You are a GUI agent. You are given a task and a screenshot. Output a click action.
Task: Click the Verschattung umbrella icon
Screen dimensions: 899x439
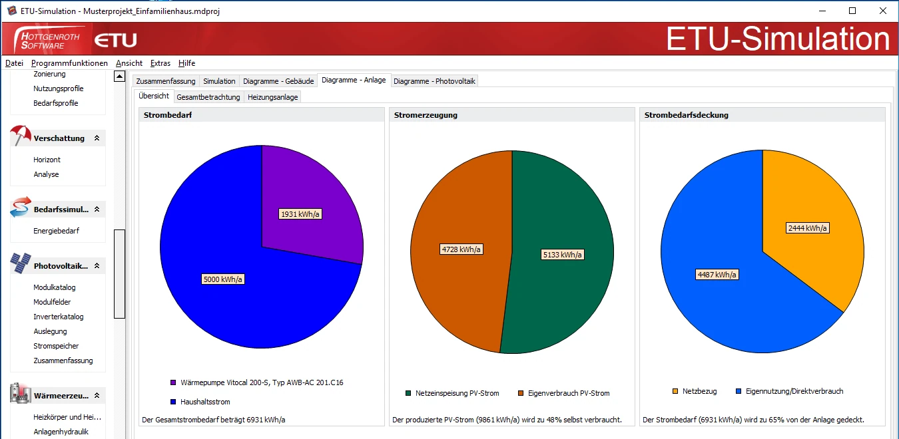(x=21, y=136)
